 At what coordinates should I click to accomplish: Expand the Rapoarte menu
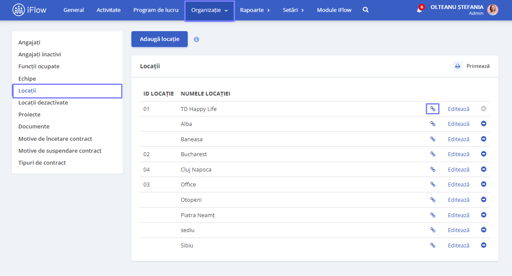point(255,10)
